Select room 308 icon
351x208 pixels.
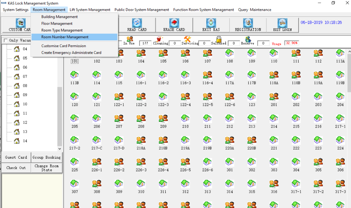tap(97, 184)
